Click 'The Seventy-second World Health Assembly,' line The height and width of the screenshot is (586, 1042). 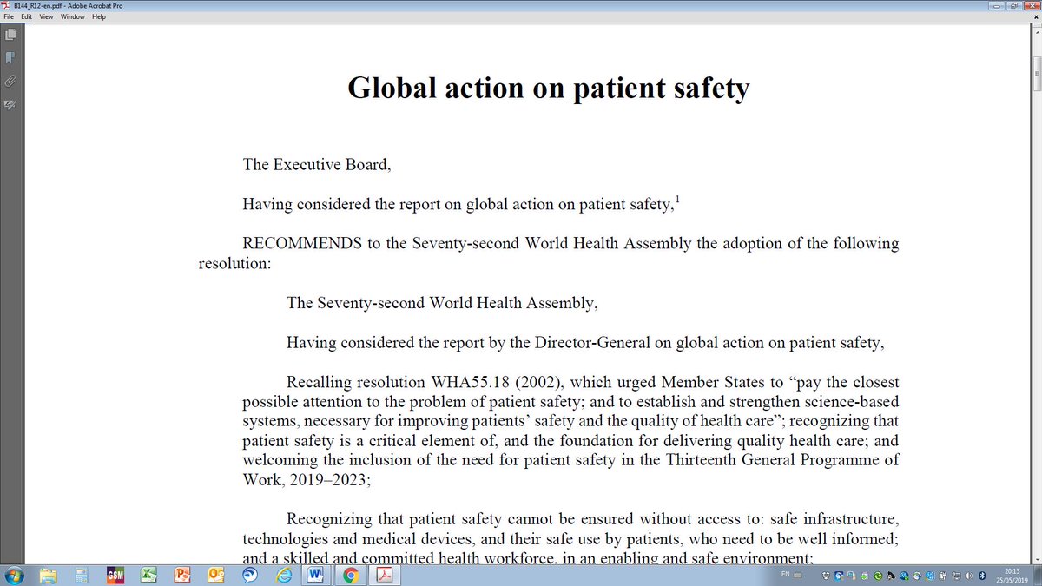tap(442, 304)
